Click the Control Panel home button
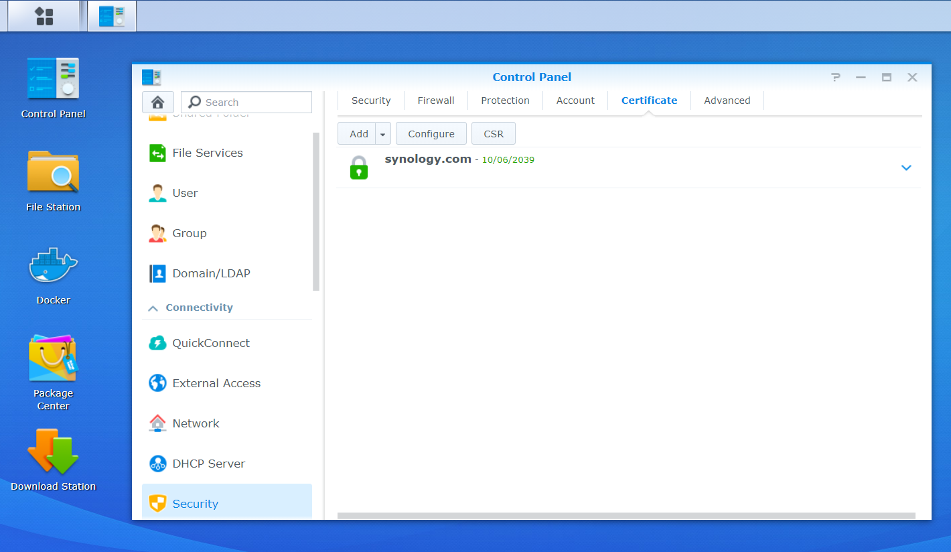The image size is (951, 552). [x=158, y=102]
